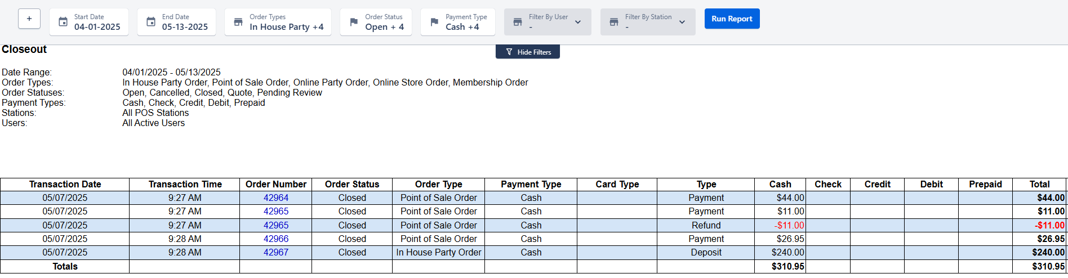The image size is (1068, 278).
Task: Open the Order Status Open + 4 selector
Action: click(376, 22)
